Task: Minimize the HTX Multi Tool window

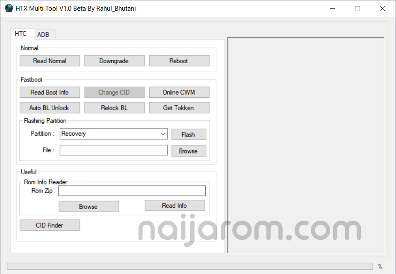Action: coord(333,8)
